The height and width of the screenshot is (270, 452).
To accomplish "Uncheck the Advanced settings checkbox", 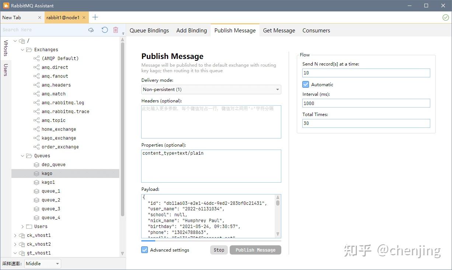I will coord(145,250).
